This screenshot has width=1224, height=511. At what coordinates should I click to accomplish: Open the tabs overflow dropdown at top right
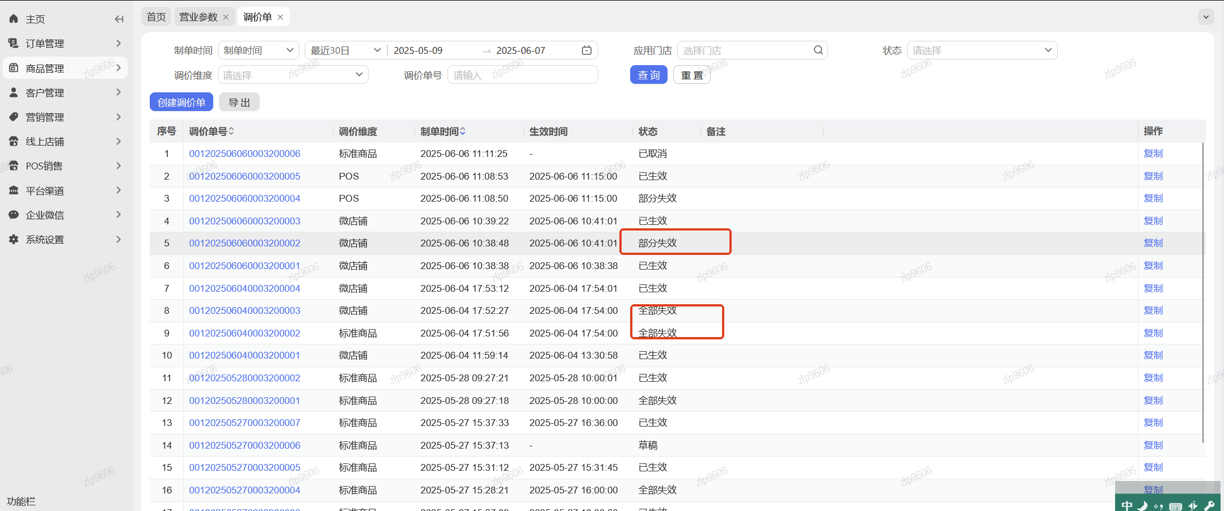tap(1206, 16)
